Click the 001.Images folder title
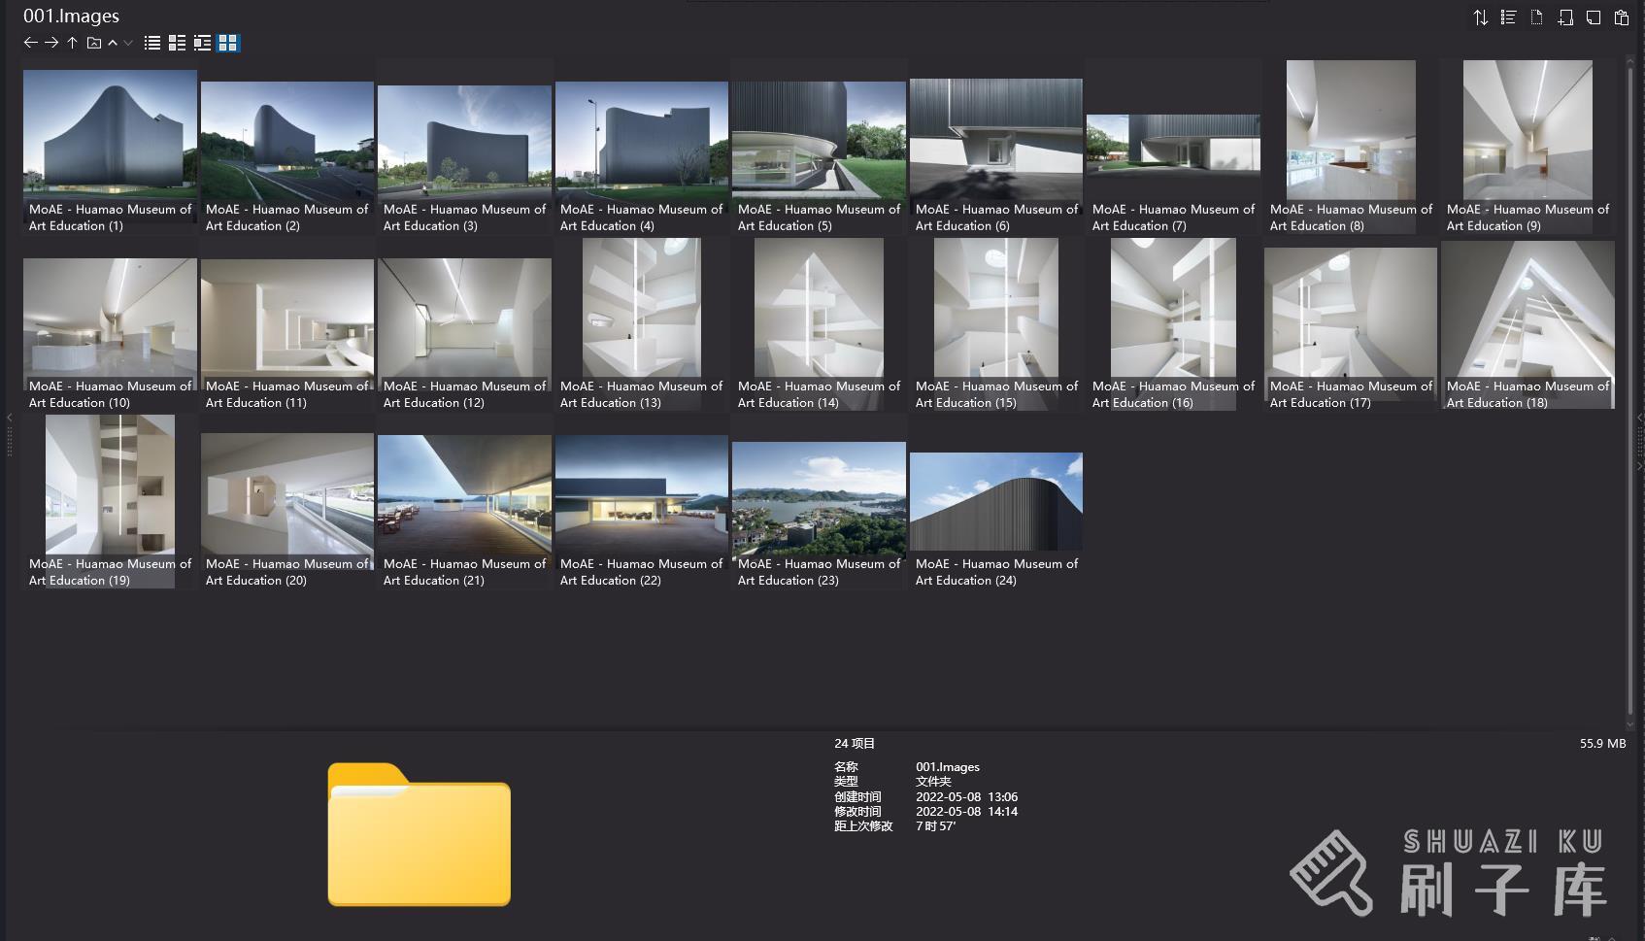The height and width of the screenshot is (941, 1645). point(71,16)
